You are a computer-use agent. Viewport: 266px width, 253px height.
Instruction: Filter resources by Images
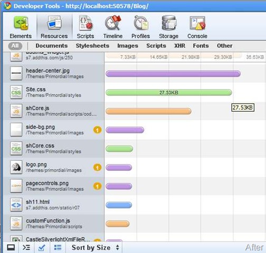[x=128, y=46]
